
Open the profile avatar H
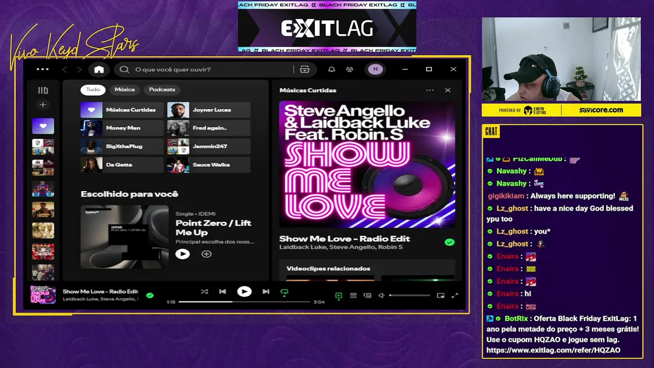tap(376, 70)
